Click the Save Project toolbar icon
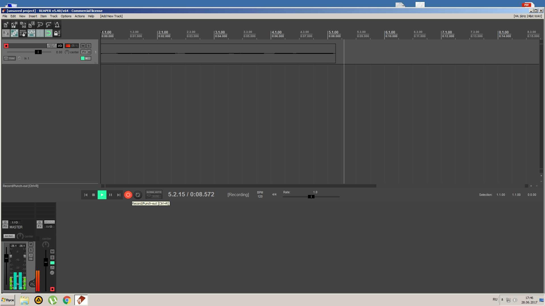This screenshot has width=545, height=306. click(23, 25)
